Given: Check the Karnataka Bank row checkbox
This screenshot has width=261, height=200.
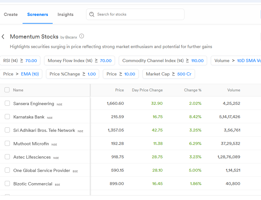Looking at the screenshot, I should tap(7, 117).
